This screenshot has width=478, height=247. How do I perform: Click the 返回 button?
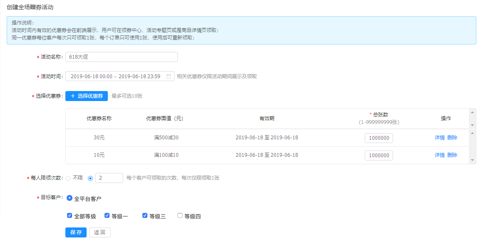click(x=100, y=232)
